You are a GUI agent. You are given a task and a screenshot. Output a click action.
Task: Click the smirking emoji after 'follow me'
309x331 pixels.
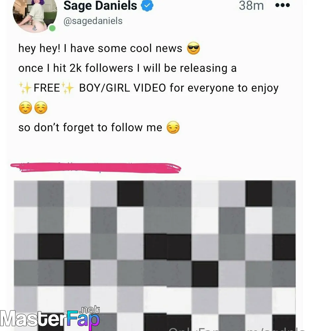(x=173, y=127)
